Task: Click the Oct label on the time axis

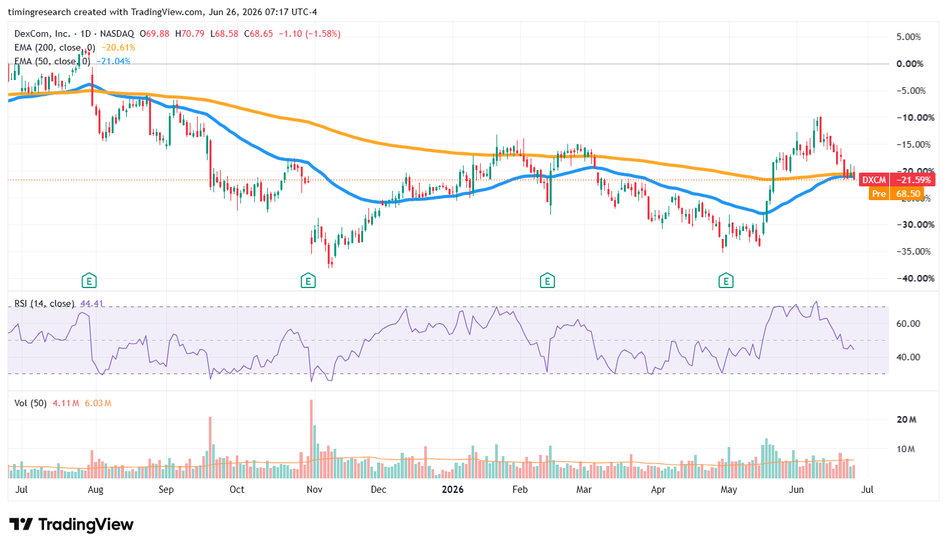Action: click(236, 490)
